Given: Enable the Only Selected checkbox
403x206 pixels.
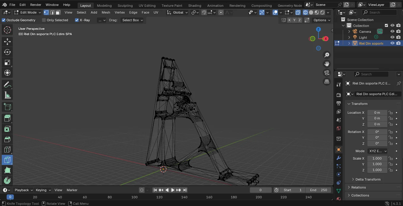Looking at the screenshot, I should coord(44,20).
